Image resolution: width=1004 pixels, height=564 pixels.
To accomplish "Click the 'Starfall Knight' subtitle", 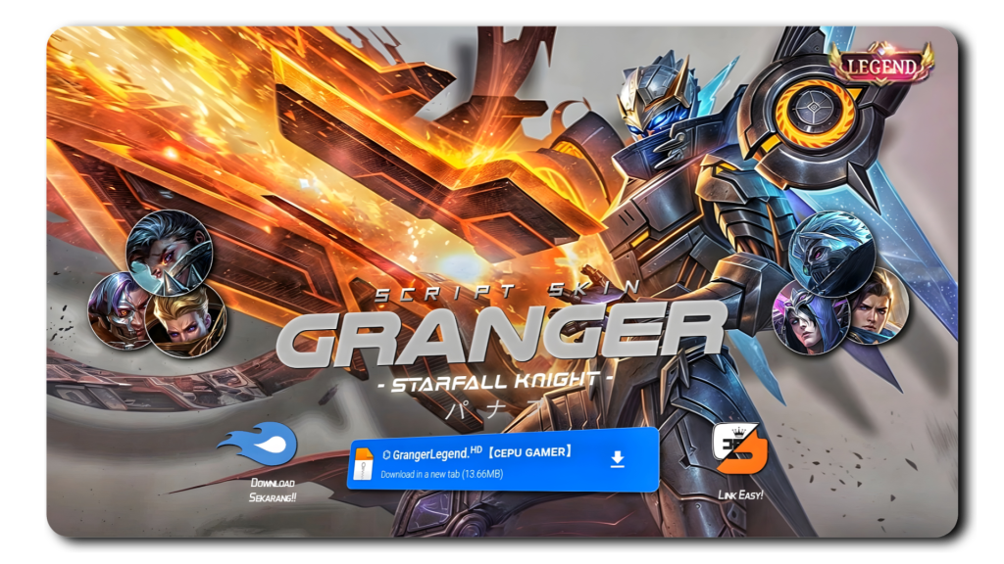I will click(x=495, y=380).
